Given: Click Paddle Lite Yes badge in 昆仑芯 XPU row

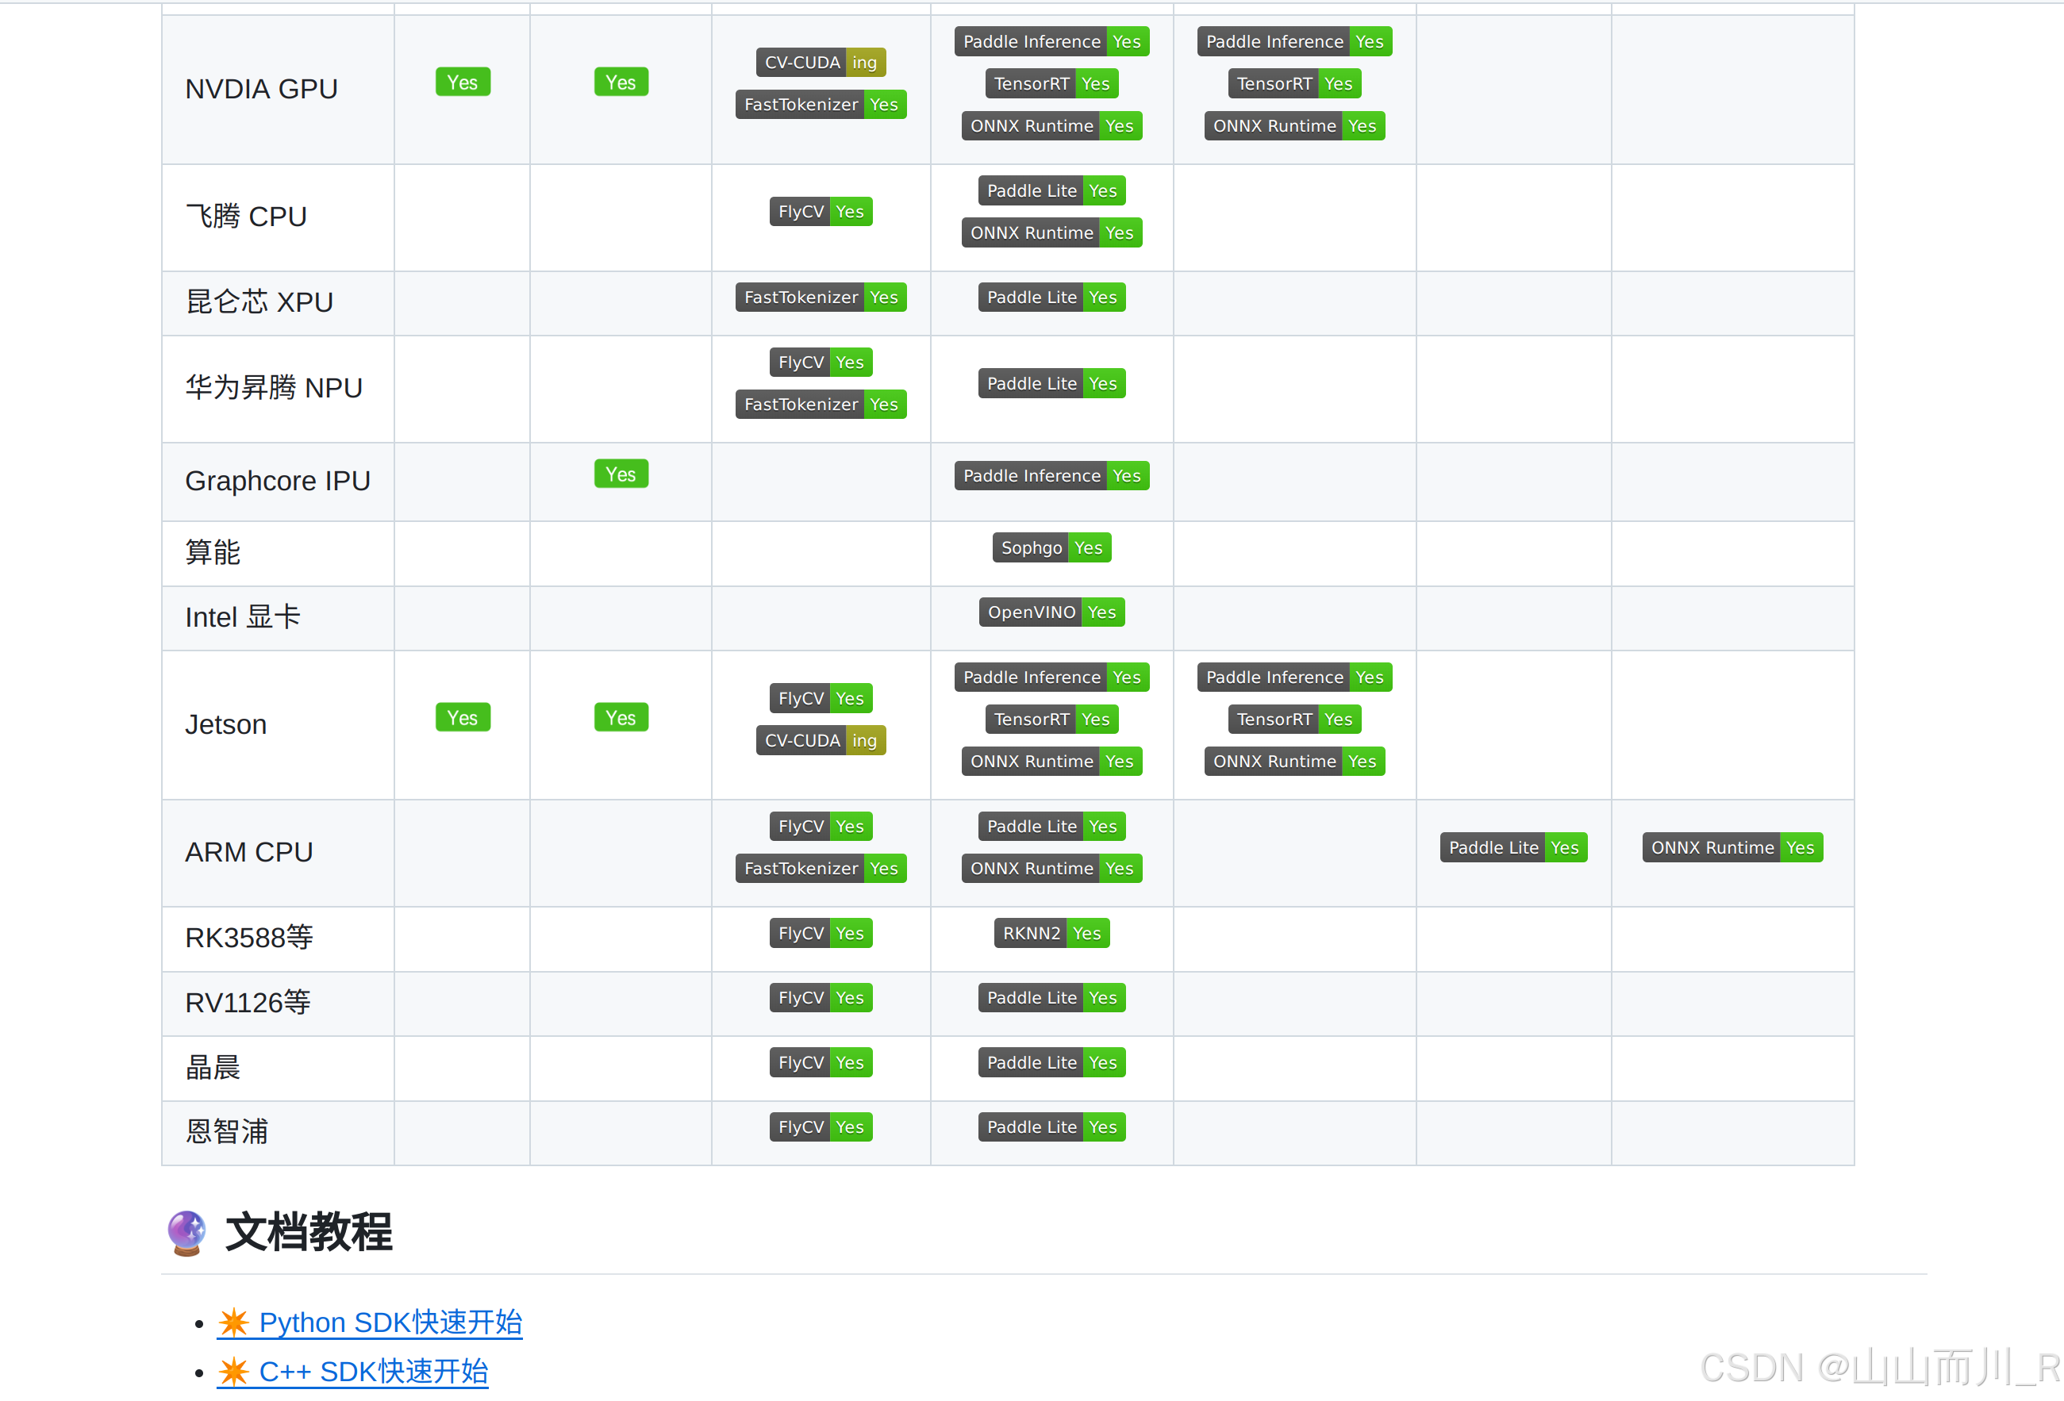Looking at the screenshot, I should point(1051,297).
